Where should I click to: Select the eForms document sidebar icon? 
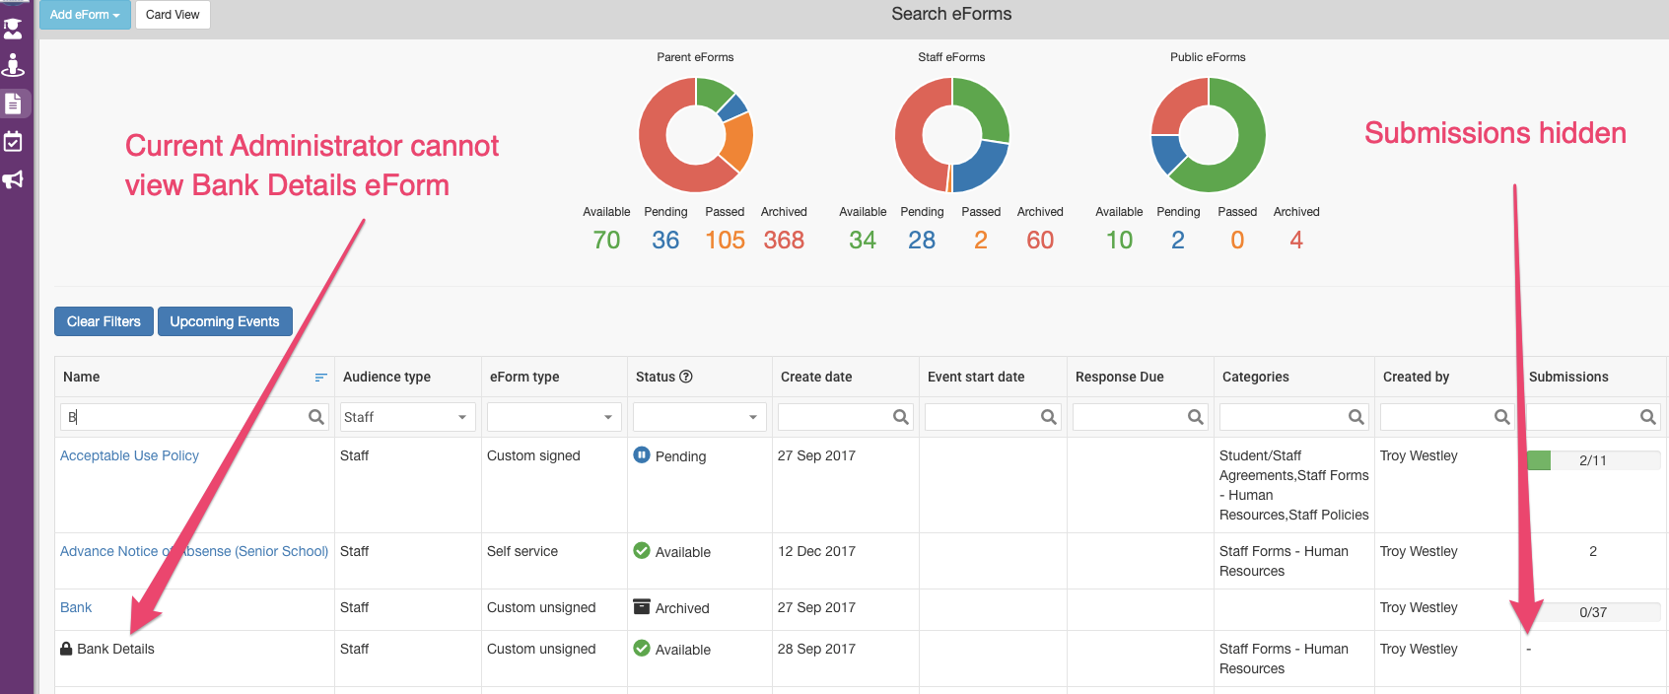14,104
